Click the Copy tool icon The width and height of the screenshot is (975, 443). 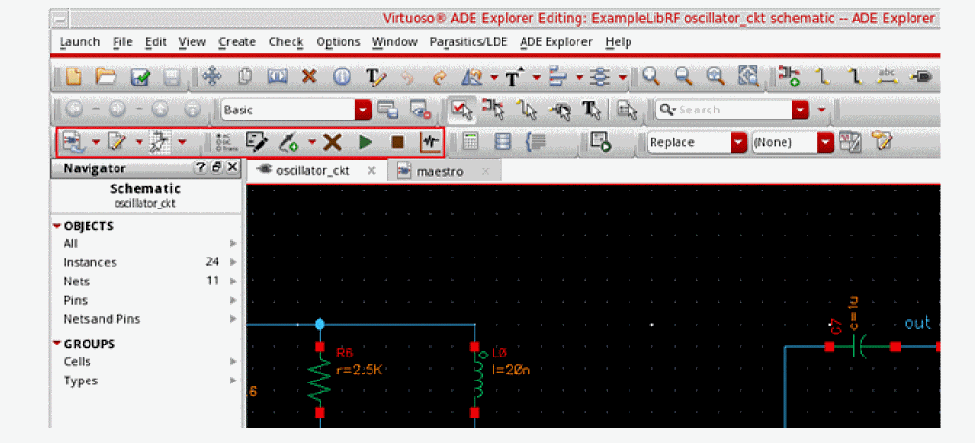245,76
